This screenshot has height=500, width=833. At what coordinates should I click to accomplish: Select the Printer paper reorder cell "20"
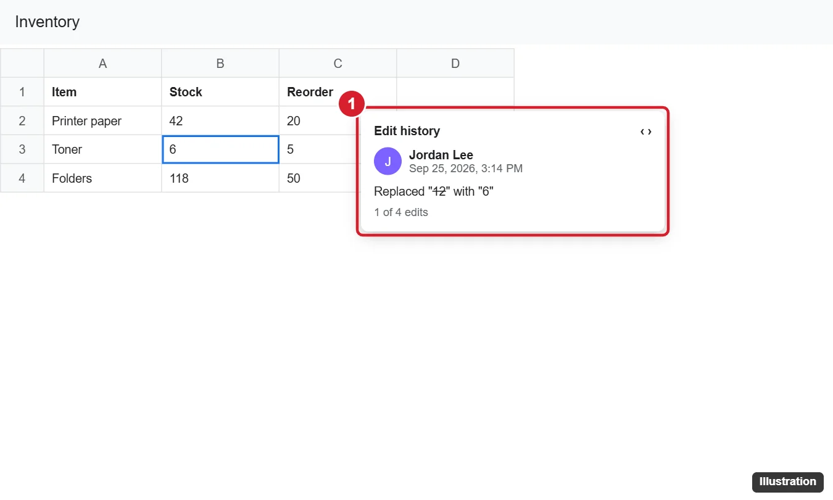pyautogui.click(x=318, y=121)
